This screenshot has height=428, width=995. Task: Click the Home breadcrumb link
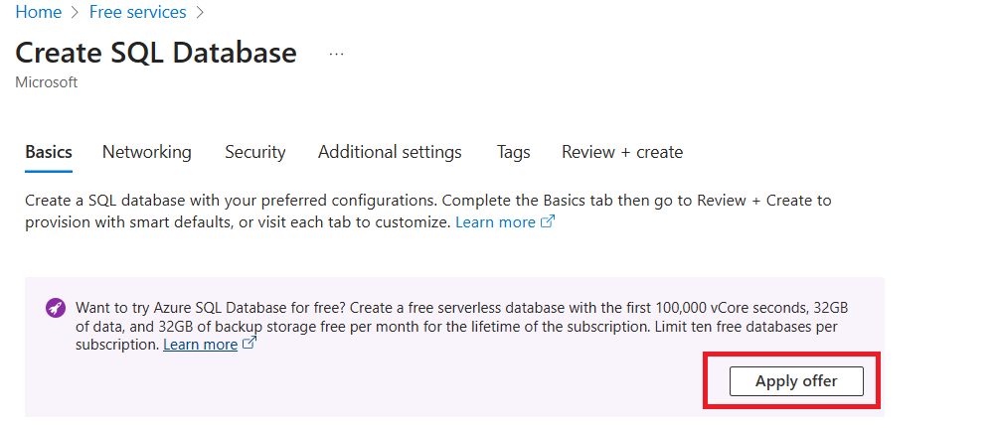pyautogui.click(x=38, y=12)
